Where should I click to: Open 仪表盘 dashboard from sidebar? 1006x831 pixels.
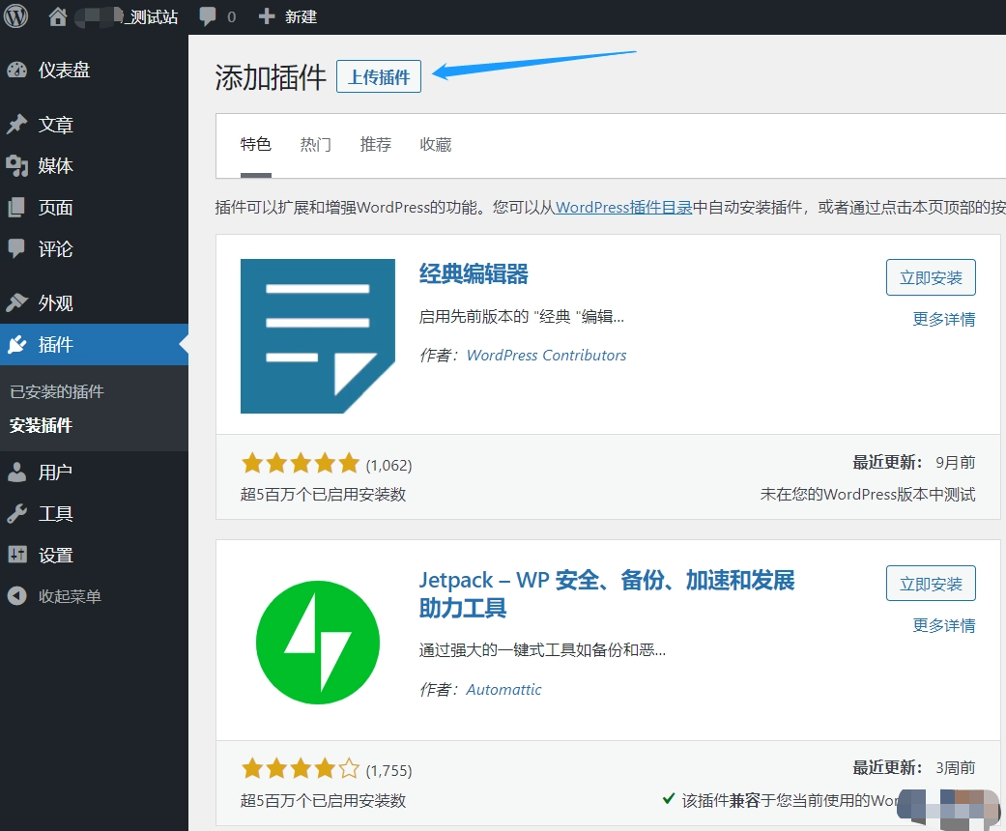click(64, 70)
